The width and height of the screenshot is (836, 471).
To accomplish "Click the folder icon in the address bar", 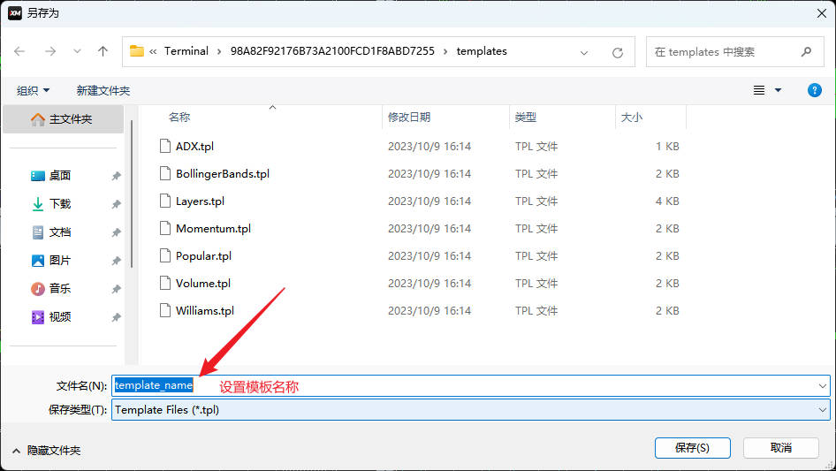I will pos(137,51).
